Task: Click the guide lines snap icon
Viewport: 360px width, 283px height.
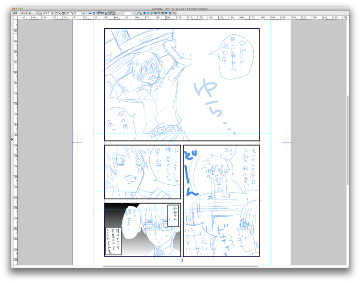Action: click(166, 14)
